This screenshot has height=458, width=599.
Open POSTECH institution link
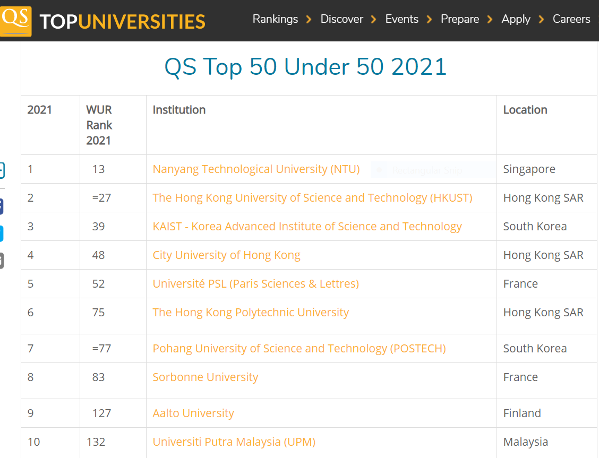[299, 349]
